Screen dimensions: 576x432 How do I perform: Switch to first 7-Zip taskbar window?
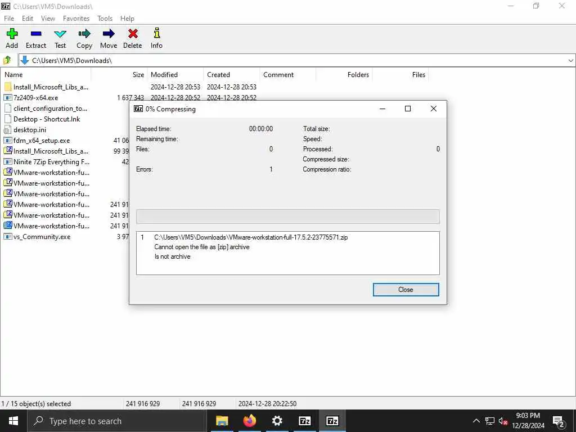[304, 421]
